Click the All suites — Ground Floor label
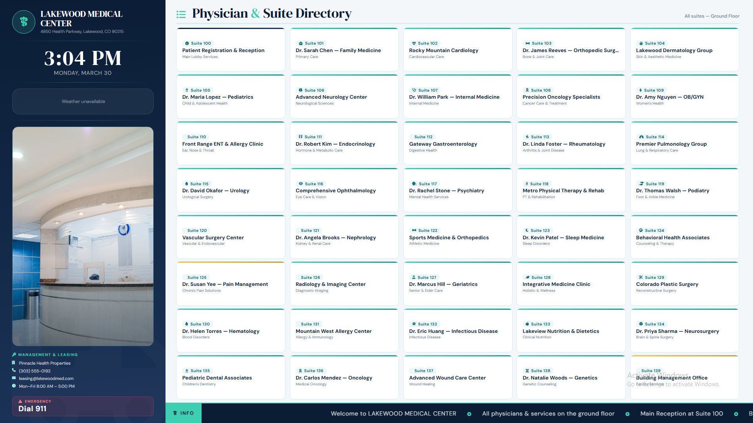Screen dimensions: 753x423 coord(711,16)
